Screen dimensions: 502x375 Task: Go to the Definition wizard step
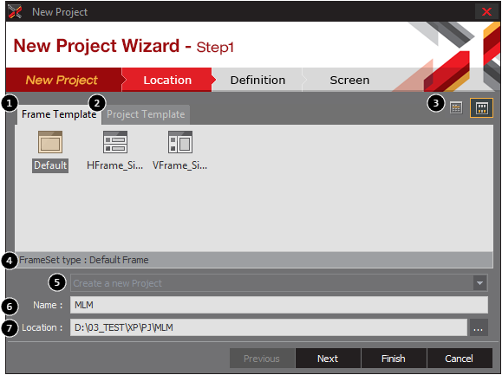coord(258,80)
